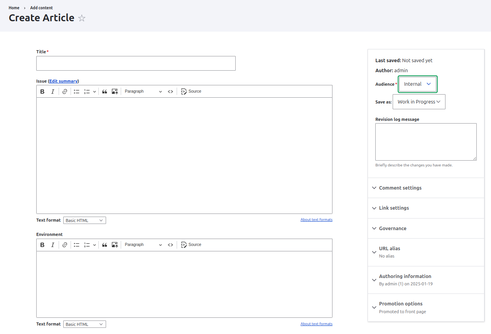Open the Add content breadcrumb link

coord(42,8)
